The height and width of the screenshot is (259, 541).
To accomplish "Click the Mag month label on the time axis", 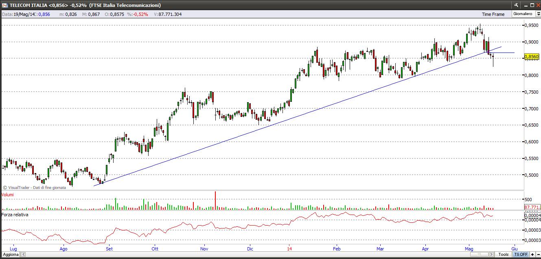I will (x=469, y=248).
